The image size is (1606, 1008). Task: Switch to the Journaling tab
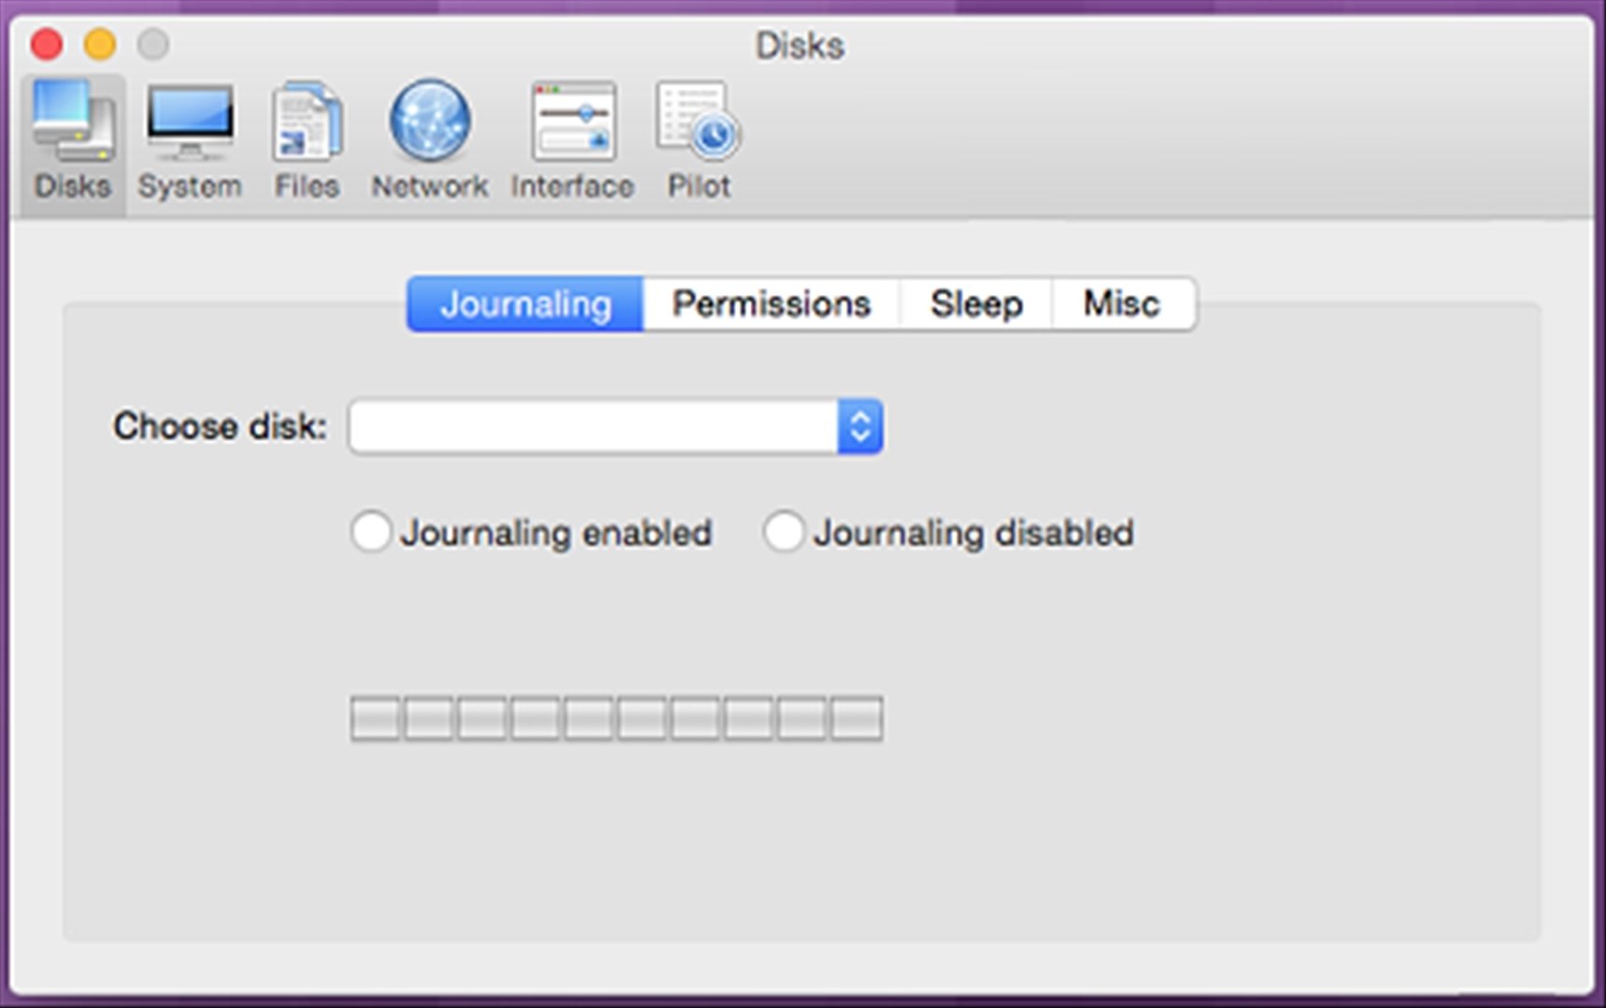point(525,304)
